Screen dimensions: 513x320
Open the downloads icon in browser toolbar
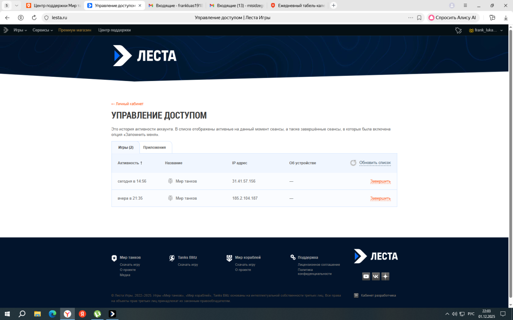505,18
